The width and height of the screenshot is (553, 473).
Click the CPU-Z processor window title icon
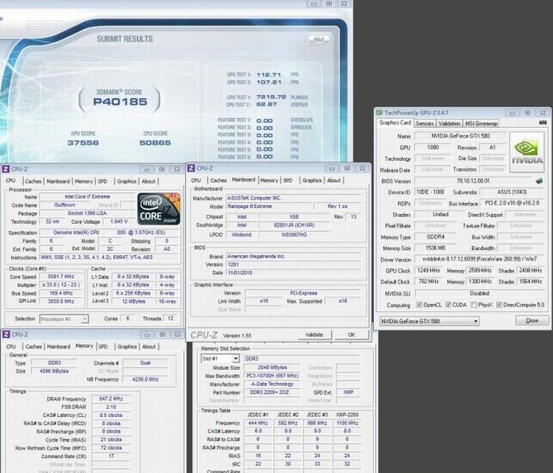coord(6,169)
